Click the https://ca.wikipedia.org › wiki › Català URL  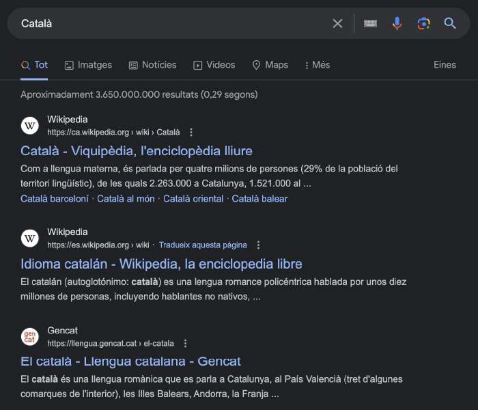113,133
